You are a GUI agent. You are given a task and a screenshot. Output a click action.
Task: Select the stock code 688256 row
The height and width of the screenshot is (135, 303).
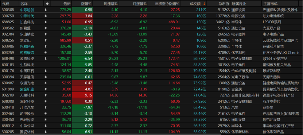click(x=152, y=40)
